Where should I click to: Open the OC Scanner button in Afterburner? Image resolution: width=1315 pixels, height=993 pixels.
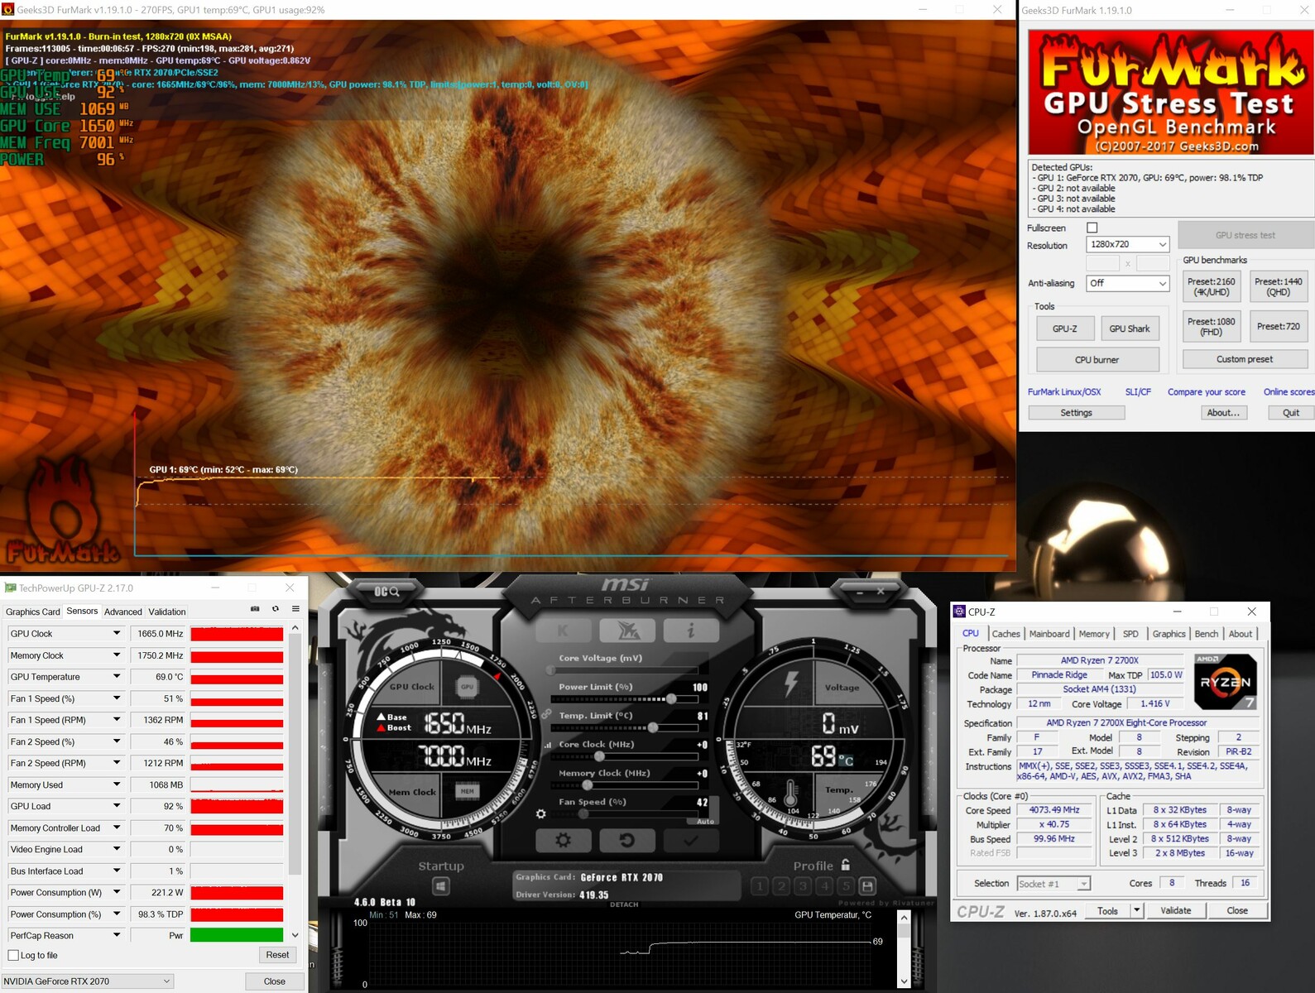pyautogui.click(x=386, y=591)
